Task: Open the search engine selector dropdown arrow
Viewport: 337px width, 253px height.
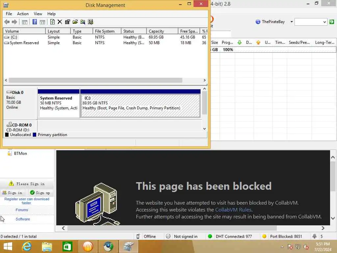Action: point(292,22)
